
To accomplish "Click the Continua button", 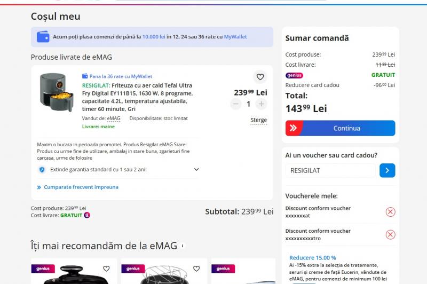I will pyautogui.click(x=340, y=128).
